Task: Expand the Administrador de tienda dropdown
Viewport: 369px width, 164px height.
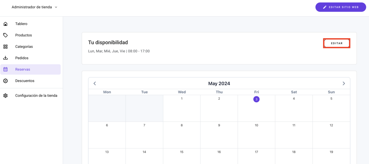Action: 56,7
